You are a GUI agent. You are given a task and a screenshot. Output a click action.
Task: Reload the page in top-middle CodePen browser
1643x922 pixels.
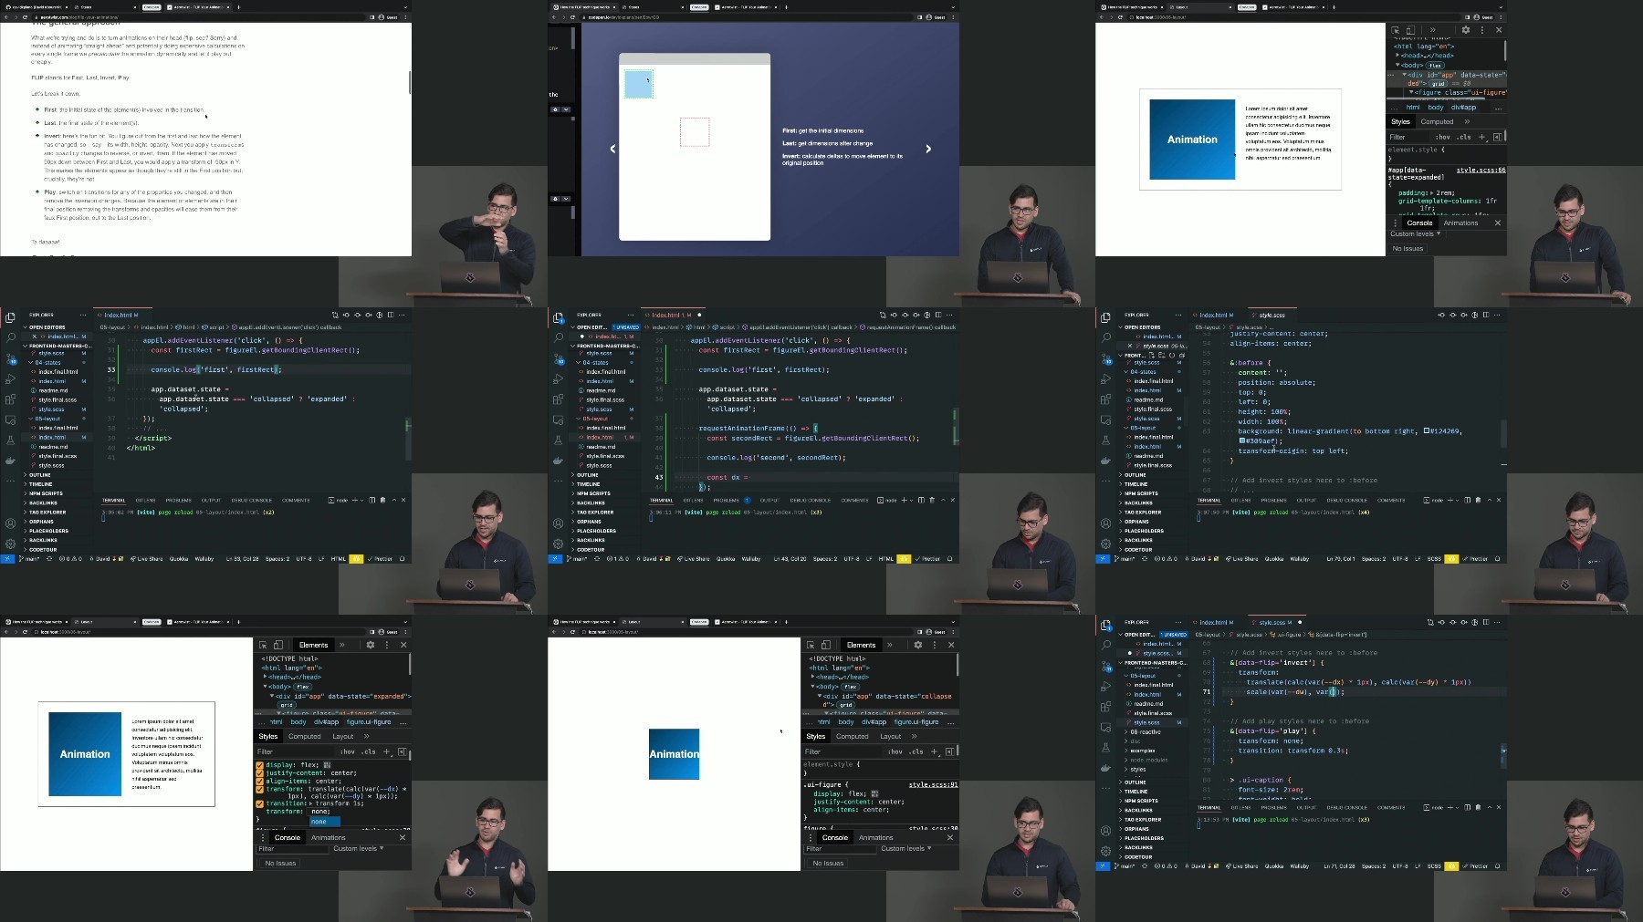[x=572, y=17]
